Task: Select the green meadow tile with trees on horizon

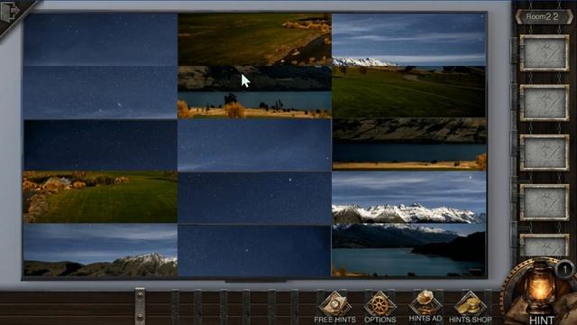Action: coord(408,92)
